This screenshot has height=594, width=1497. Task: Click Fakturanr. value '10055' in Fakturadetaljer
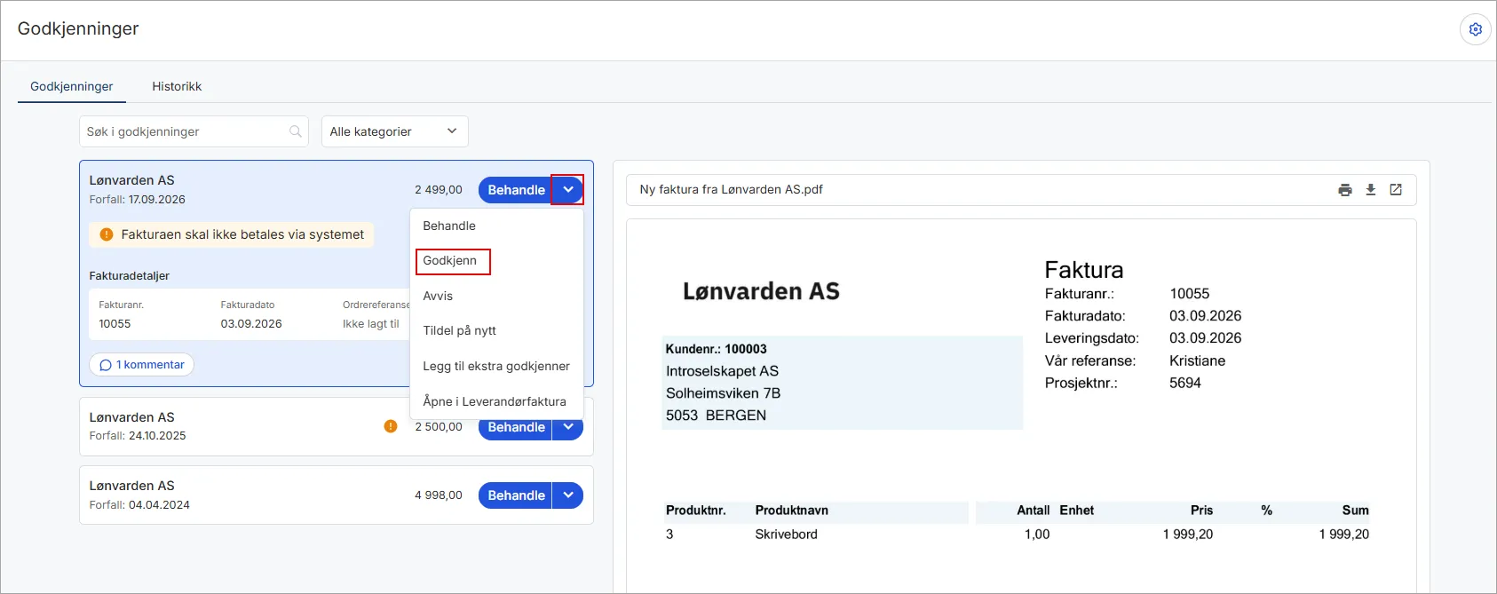pyautogui.click(x=115, y=324)
